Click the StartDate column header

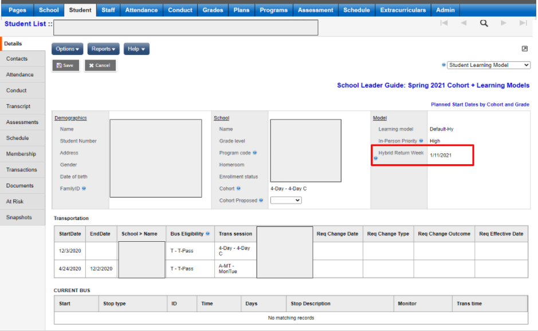[x=70, y=234]
